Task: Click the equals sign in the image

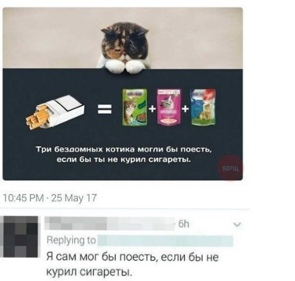Action: pyautogui.click(x=105, y=109)
